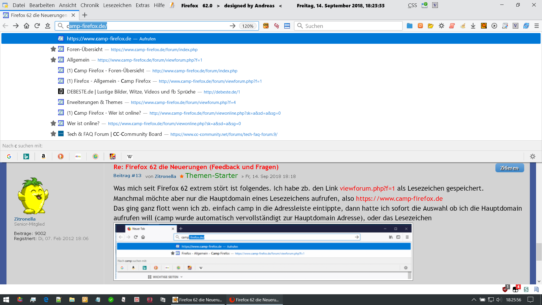The width and height of the screenshot is (542, 305).
Task: Click the home button in toolbar
Action: pos(27,26)
